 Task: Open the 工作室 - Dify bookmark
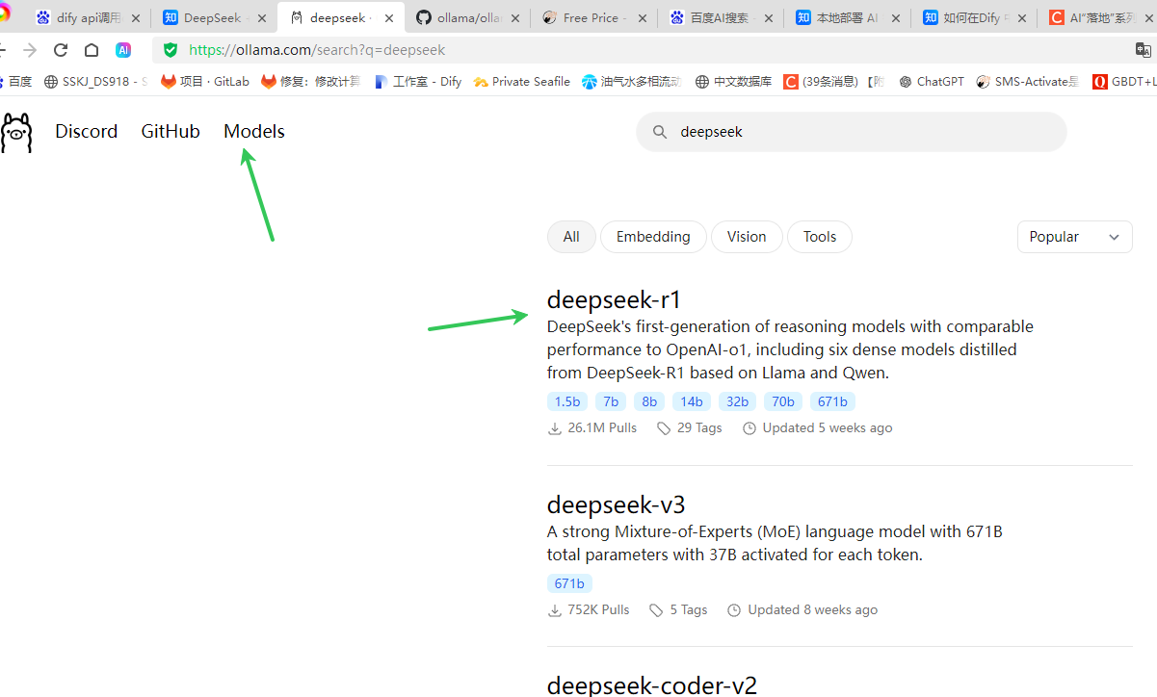click(417, 82)
